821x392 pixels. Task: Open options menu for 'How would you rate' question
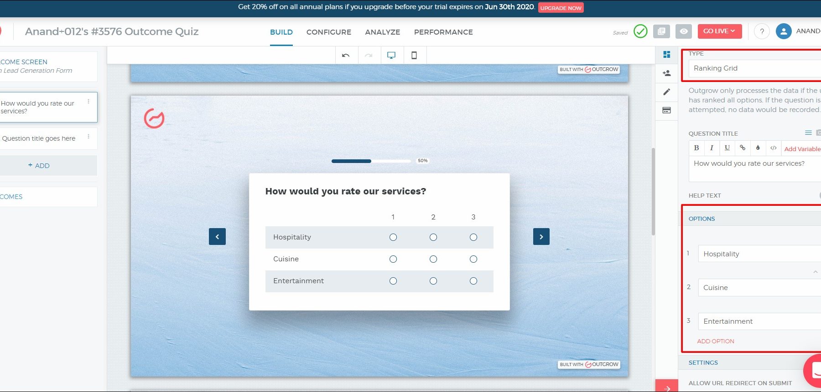(88, 102)
